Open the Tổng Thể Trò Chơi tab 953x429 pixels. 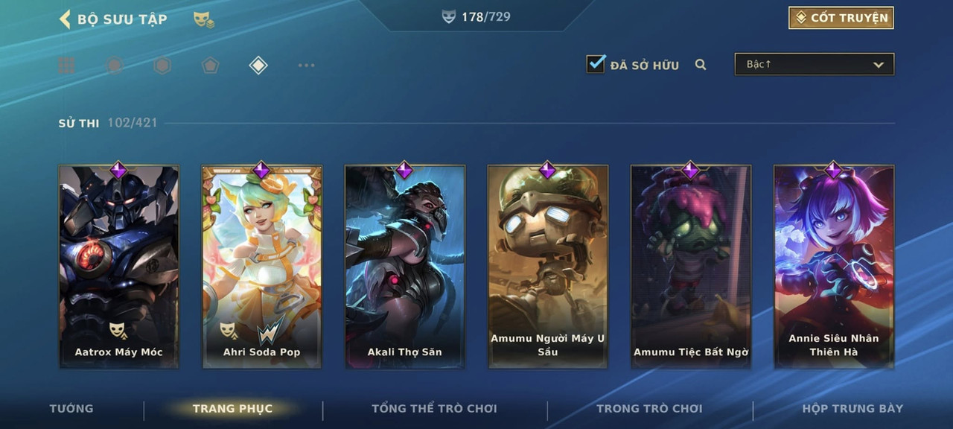(434, 408)
